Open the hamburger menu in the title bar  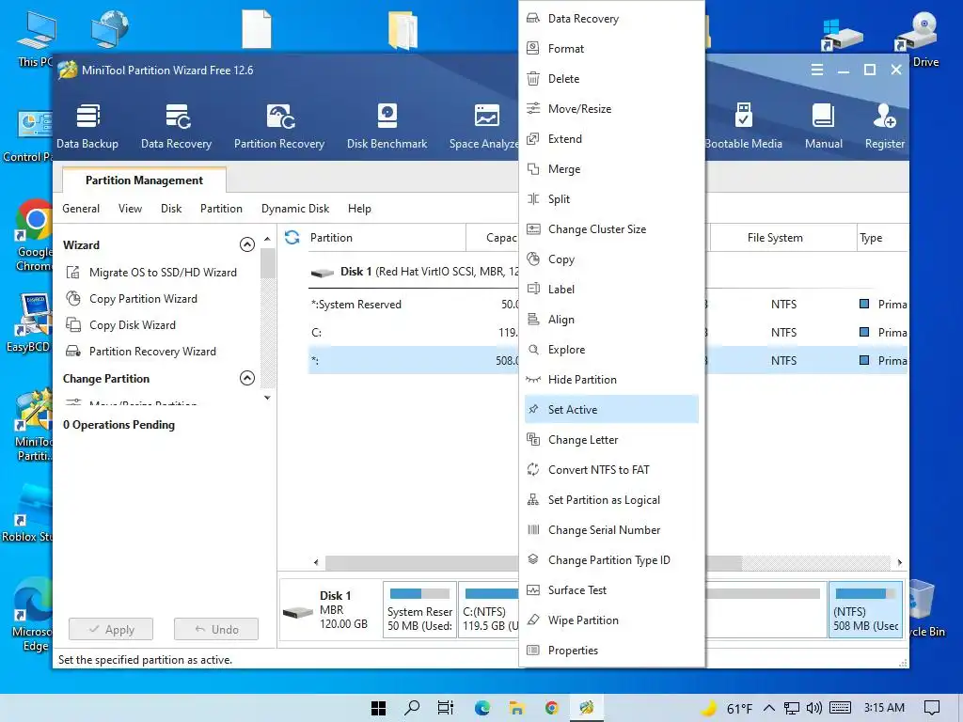pos(817,70)
